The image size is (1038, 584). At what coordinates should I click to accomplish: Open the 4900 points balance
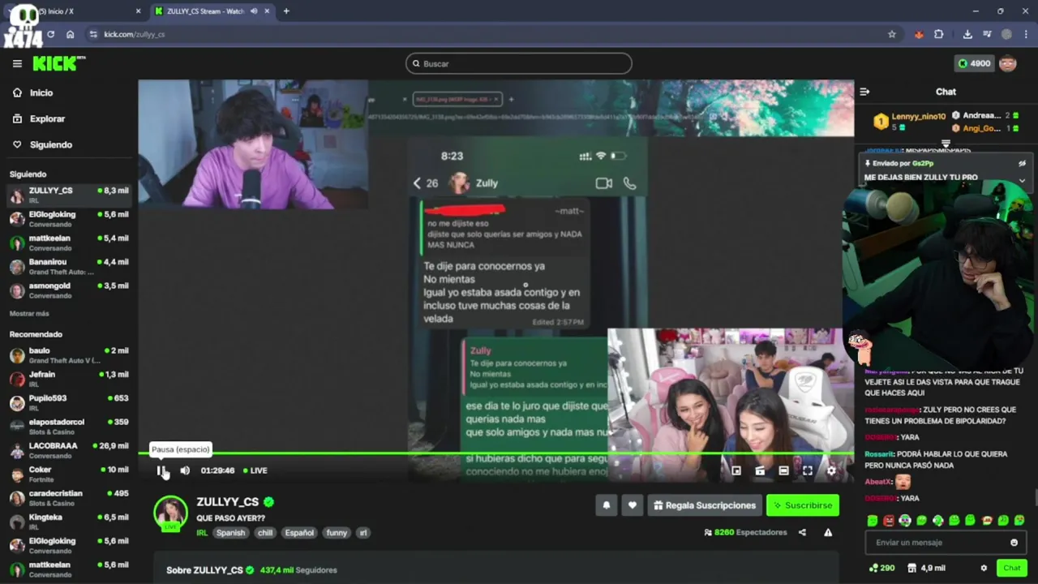[974, 63]
